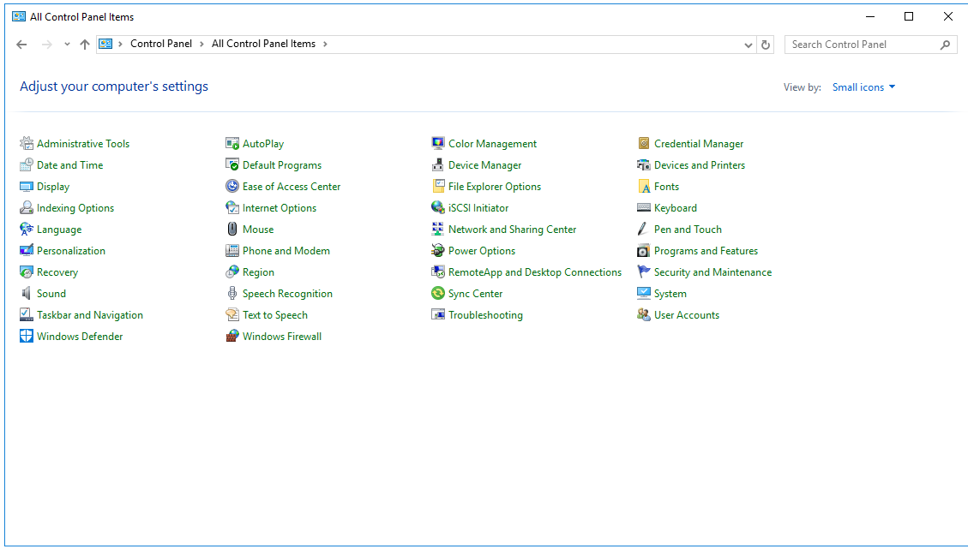968x549 pixels.
Task: Click the Fonts icon
Action: point(644,187)
